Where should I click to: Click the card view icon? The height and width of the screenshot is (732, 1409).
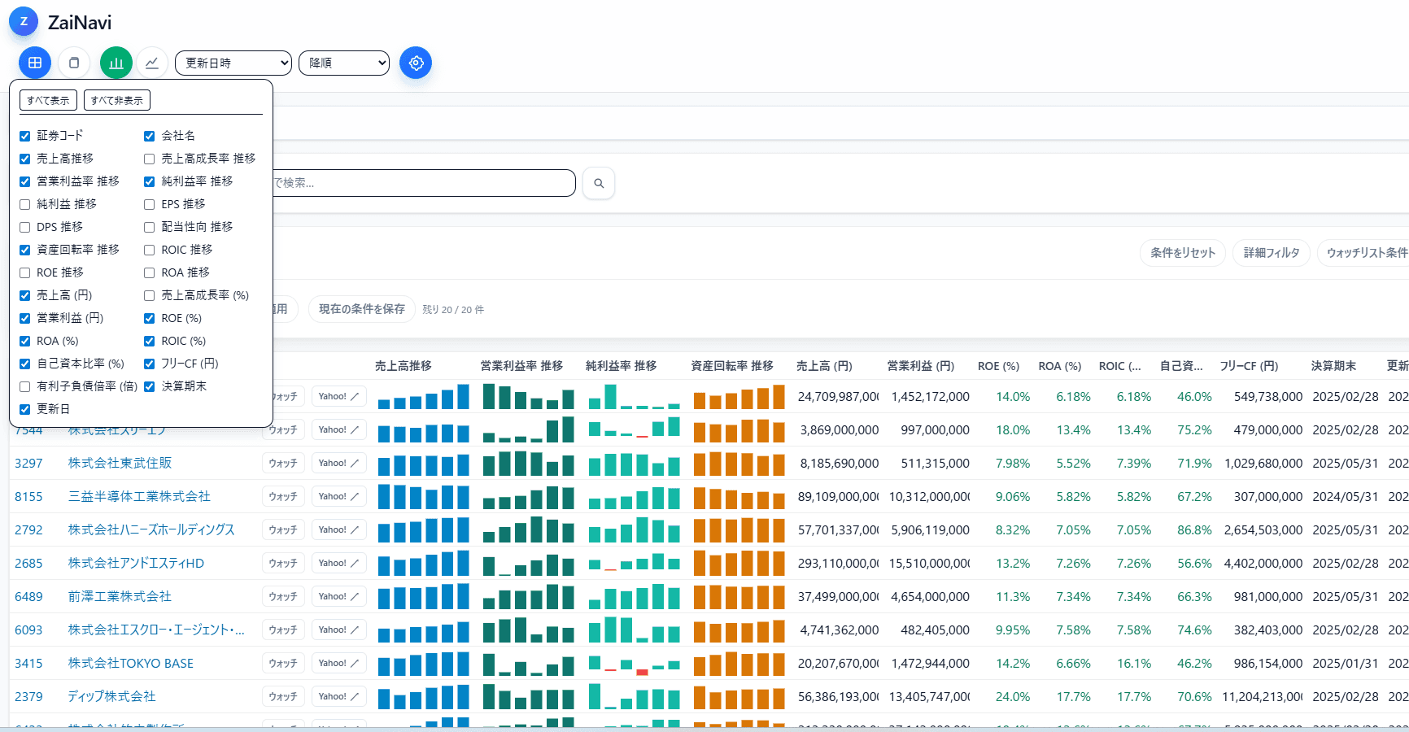click(74, 63)
